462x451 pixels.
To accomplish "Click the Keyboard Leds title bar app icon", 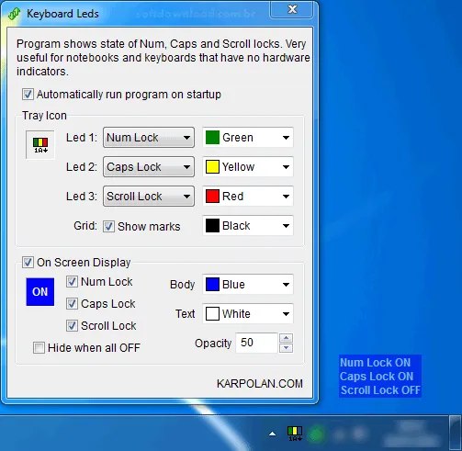I will click(14, 14).
